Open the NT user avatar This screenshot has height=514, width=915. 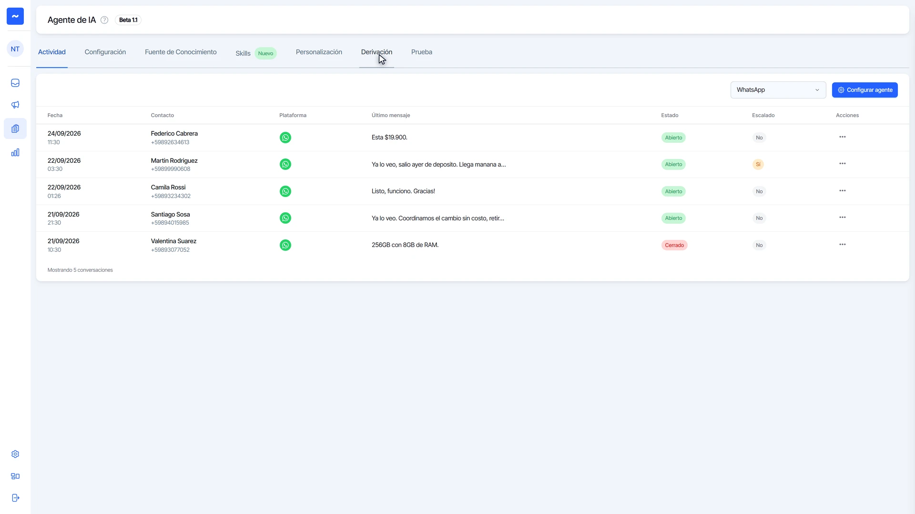[x=15, y=49]
